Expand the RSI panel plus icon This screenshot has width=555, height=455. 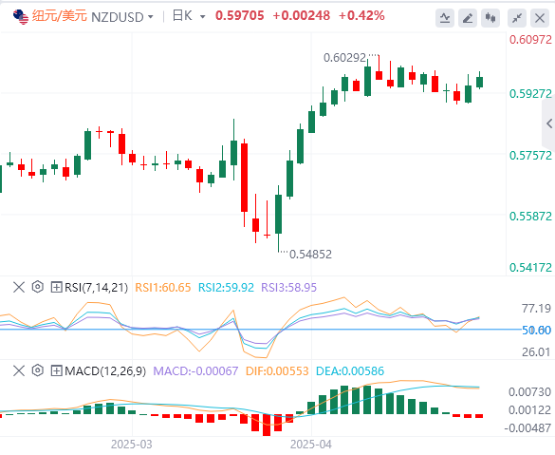coord(56,287)
